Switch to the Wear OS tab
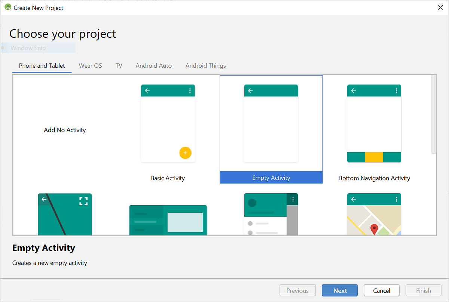 pos(90,65)
